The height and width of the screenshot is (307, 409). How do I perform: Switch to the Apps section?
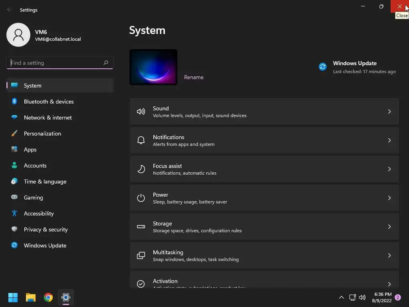(60, 150)
